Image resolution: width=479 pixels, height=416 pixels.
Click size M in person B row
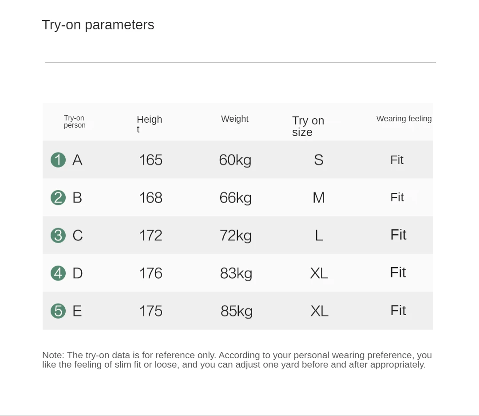[x=319, y=197]
